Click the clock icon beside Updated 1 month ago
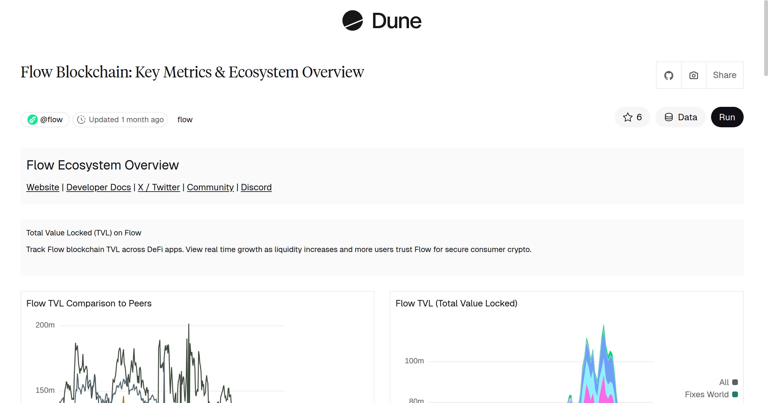Screen dimensions: 768x403 coord(82,119)
